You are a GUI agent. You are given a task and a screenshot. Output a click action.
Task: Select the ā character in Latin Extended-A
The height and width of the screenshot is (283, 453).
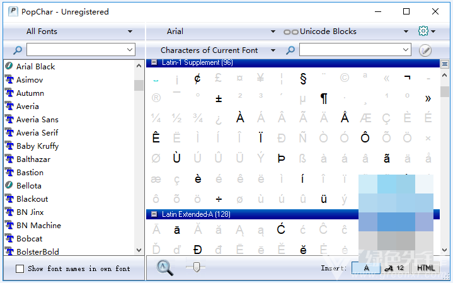(x=177, y=230)
